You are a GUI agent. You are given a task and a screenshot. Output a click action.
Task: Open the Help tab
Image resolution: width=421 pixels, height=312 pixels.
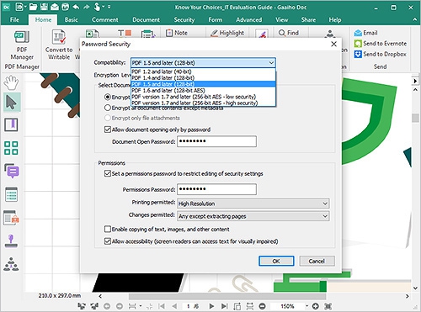click(x=335, y=19)
